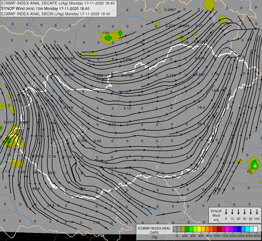Select the 15.0 value on the map
Screen dimensions: 262x241
201,108
